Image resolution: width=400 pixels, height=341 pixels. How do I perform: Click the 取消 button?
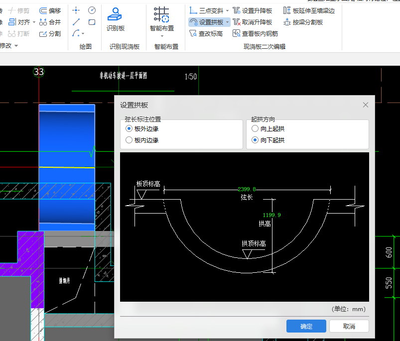(x=349, y=326)
